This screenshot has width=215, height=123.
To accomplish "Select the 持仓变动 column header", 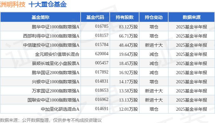I will pyautogui.click(x=154, y=17).
